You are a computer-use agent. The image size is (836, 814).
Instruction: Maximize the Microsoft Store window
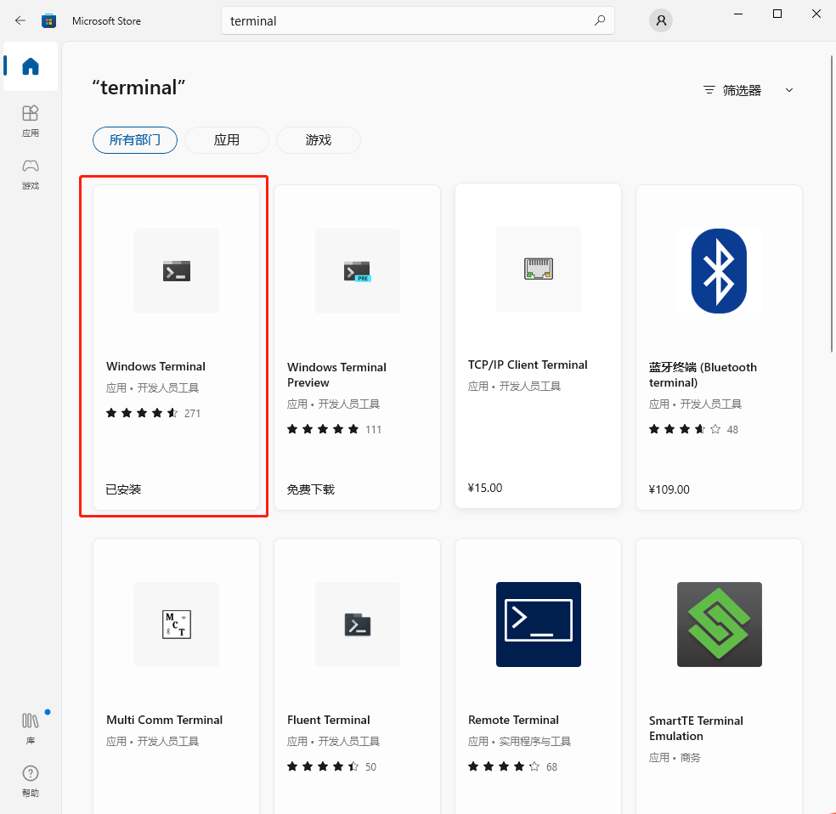click(777, 14)
